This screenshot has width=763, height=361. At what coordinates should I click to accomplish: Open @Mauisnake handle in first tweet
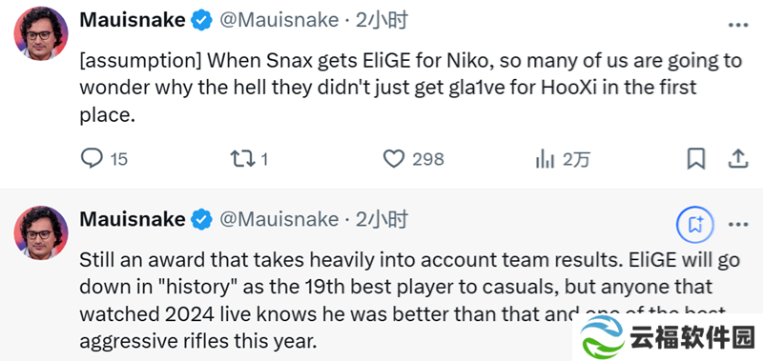pyautogui.click(x=279, y=20)
